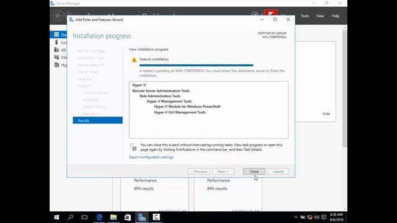Click the Cancel button in the wizard
The image size is (397, 223).
278,172
